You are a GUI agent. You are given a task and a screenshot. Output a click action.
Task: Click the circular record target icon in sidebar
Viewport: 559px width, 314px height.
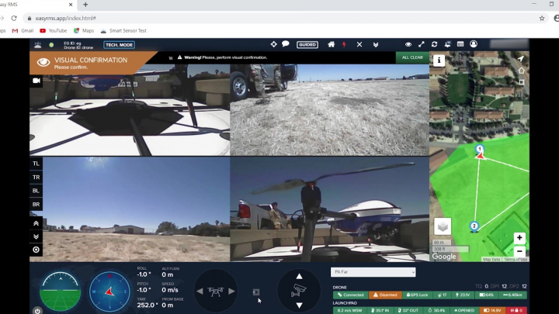[36, 250]
